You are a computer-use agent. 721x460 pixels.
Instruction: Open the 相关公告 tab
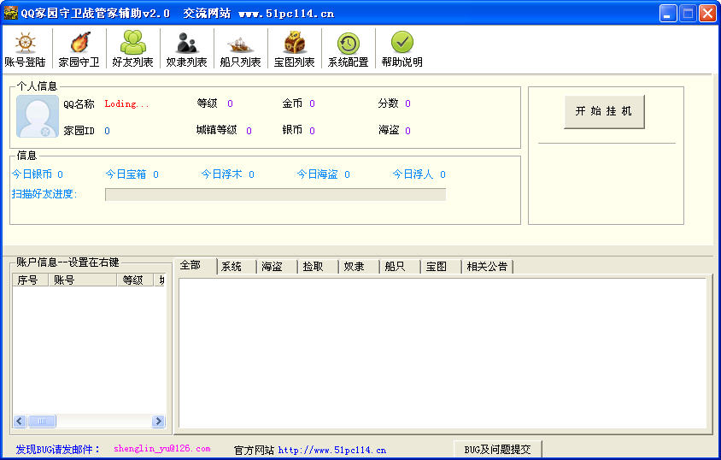coord(487,267)
